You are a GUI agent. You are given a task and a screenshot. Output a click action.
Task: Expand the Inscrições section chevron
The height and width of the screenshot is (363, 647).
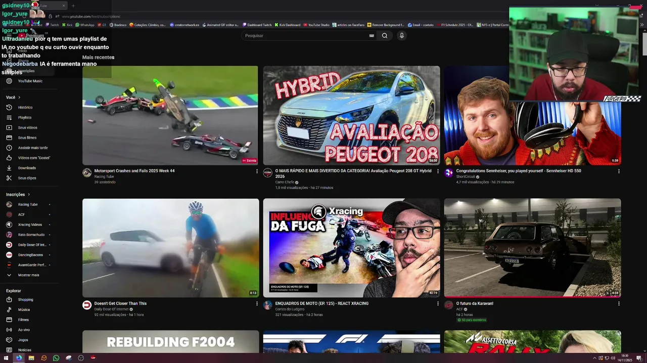tap(29, 195)
